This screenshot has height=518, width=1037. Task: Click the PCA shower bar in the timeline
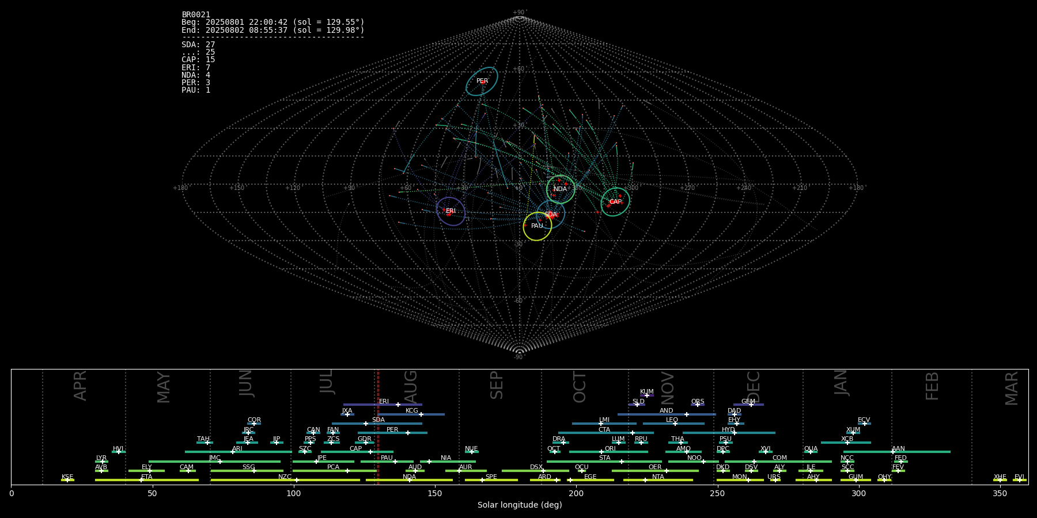[x=334, y=471]
